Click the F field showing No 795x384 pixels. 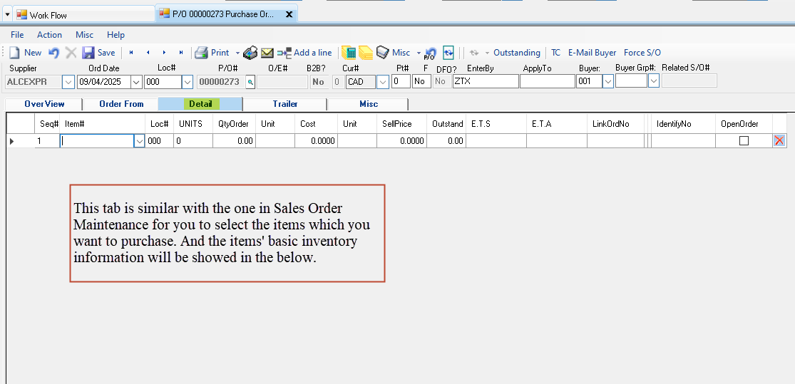[422, 81]
